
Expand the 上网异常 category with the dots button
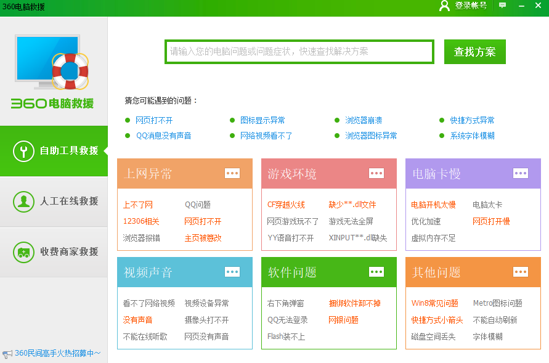pyautogui.click(x=232, y=173)
